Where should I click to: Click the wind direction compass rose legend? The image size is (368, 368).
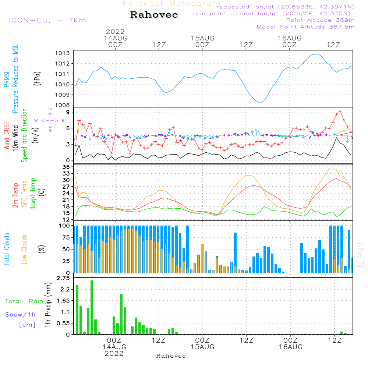(x=50, y=120)
